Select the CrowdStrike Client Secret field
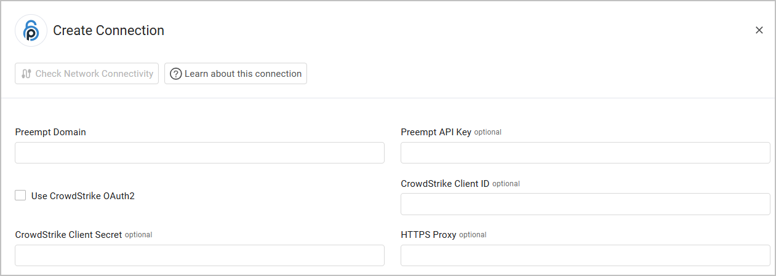Screen dimensions: 776x276 pyautogui.click(x=199, y=256)
